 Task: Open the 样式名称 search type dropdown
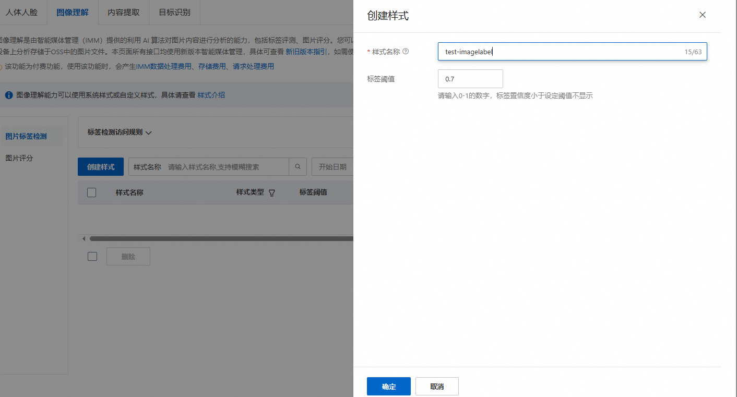(147, 167)
